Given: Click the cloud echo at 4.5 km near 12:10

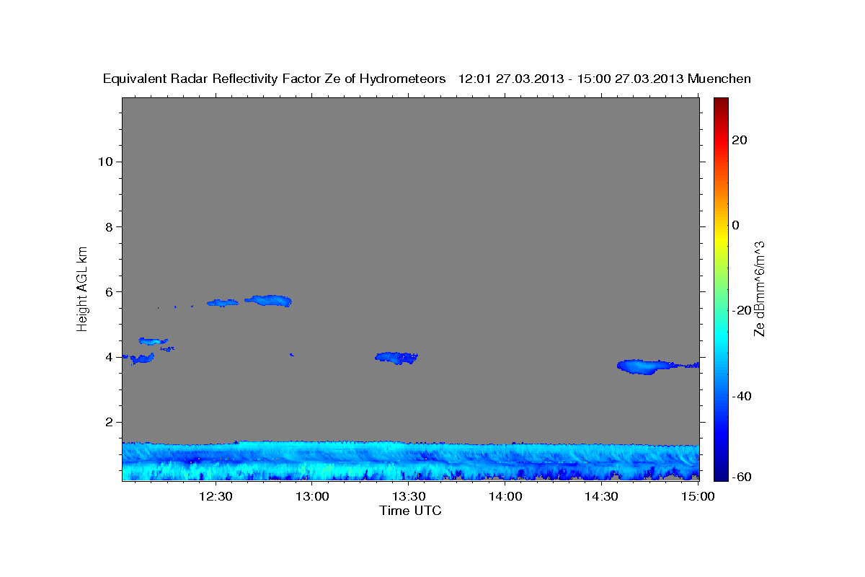Looking at the screenshot, I should coord(153,340).
